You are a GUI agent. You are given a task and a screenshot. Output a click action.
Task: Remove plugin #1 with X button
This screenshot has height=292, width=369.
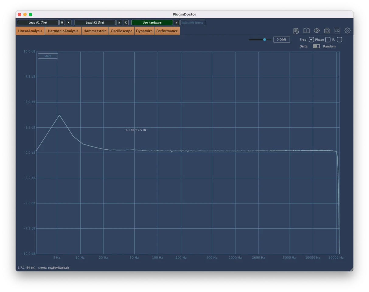68,23
